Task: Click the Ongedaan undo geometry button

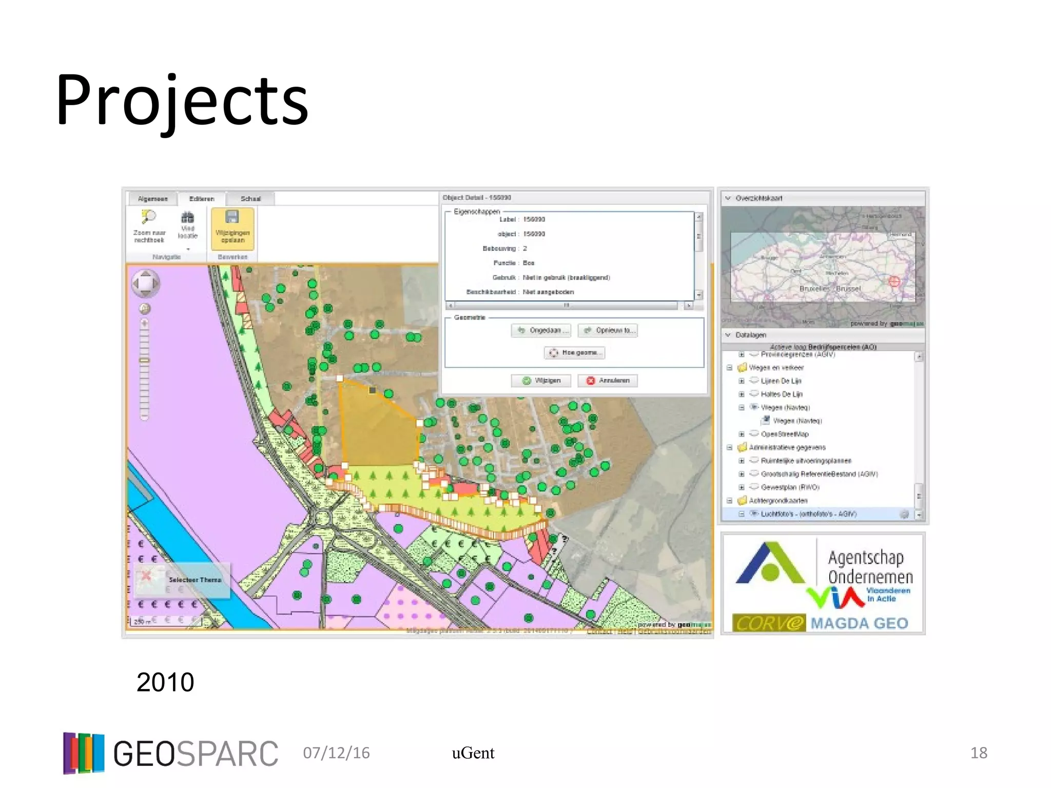Action: (x=540, y=330)
